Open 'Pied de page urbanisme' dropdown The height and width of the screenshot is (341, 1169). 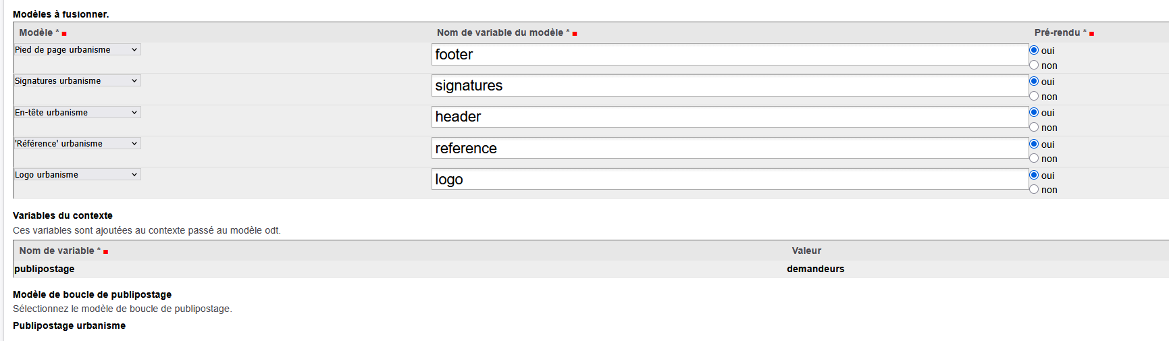[77, 49]
